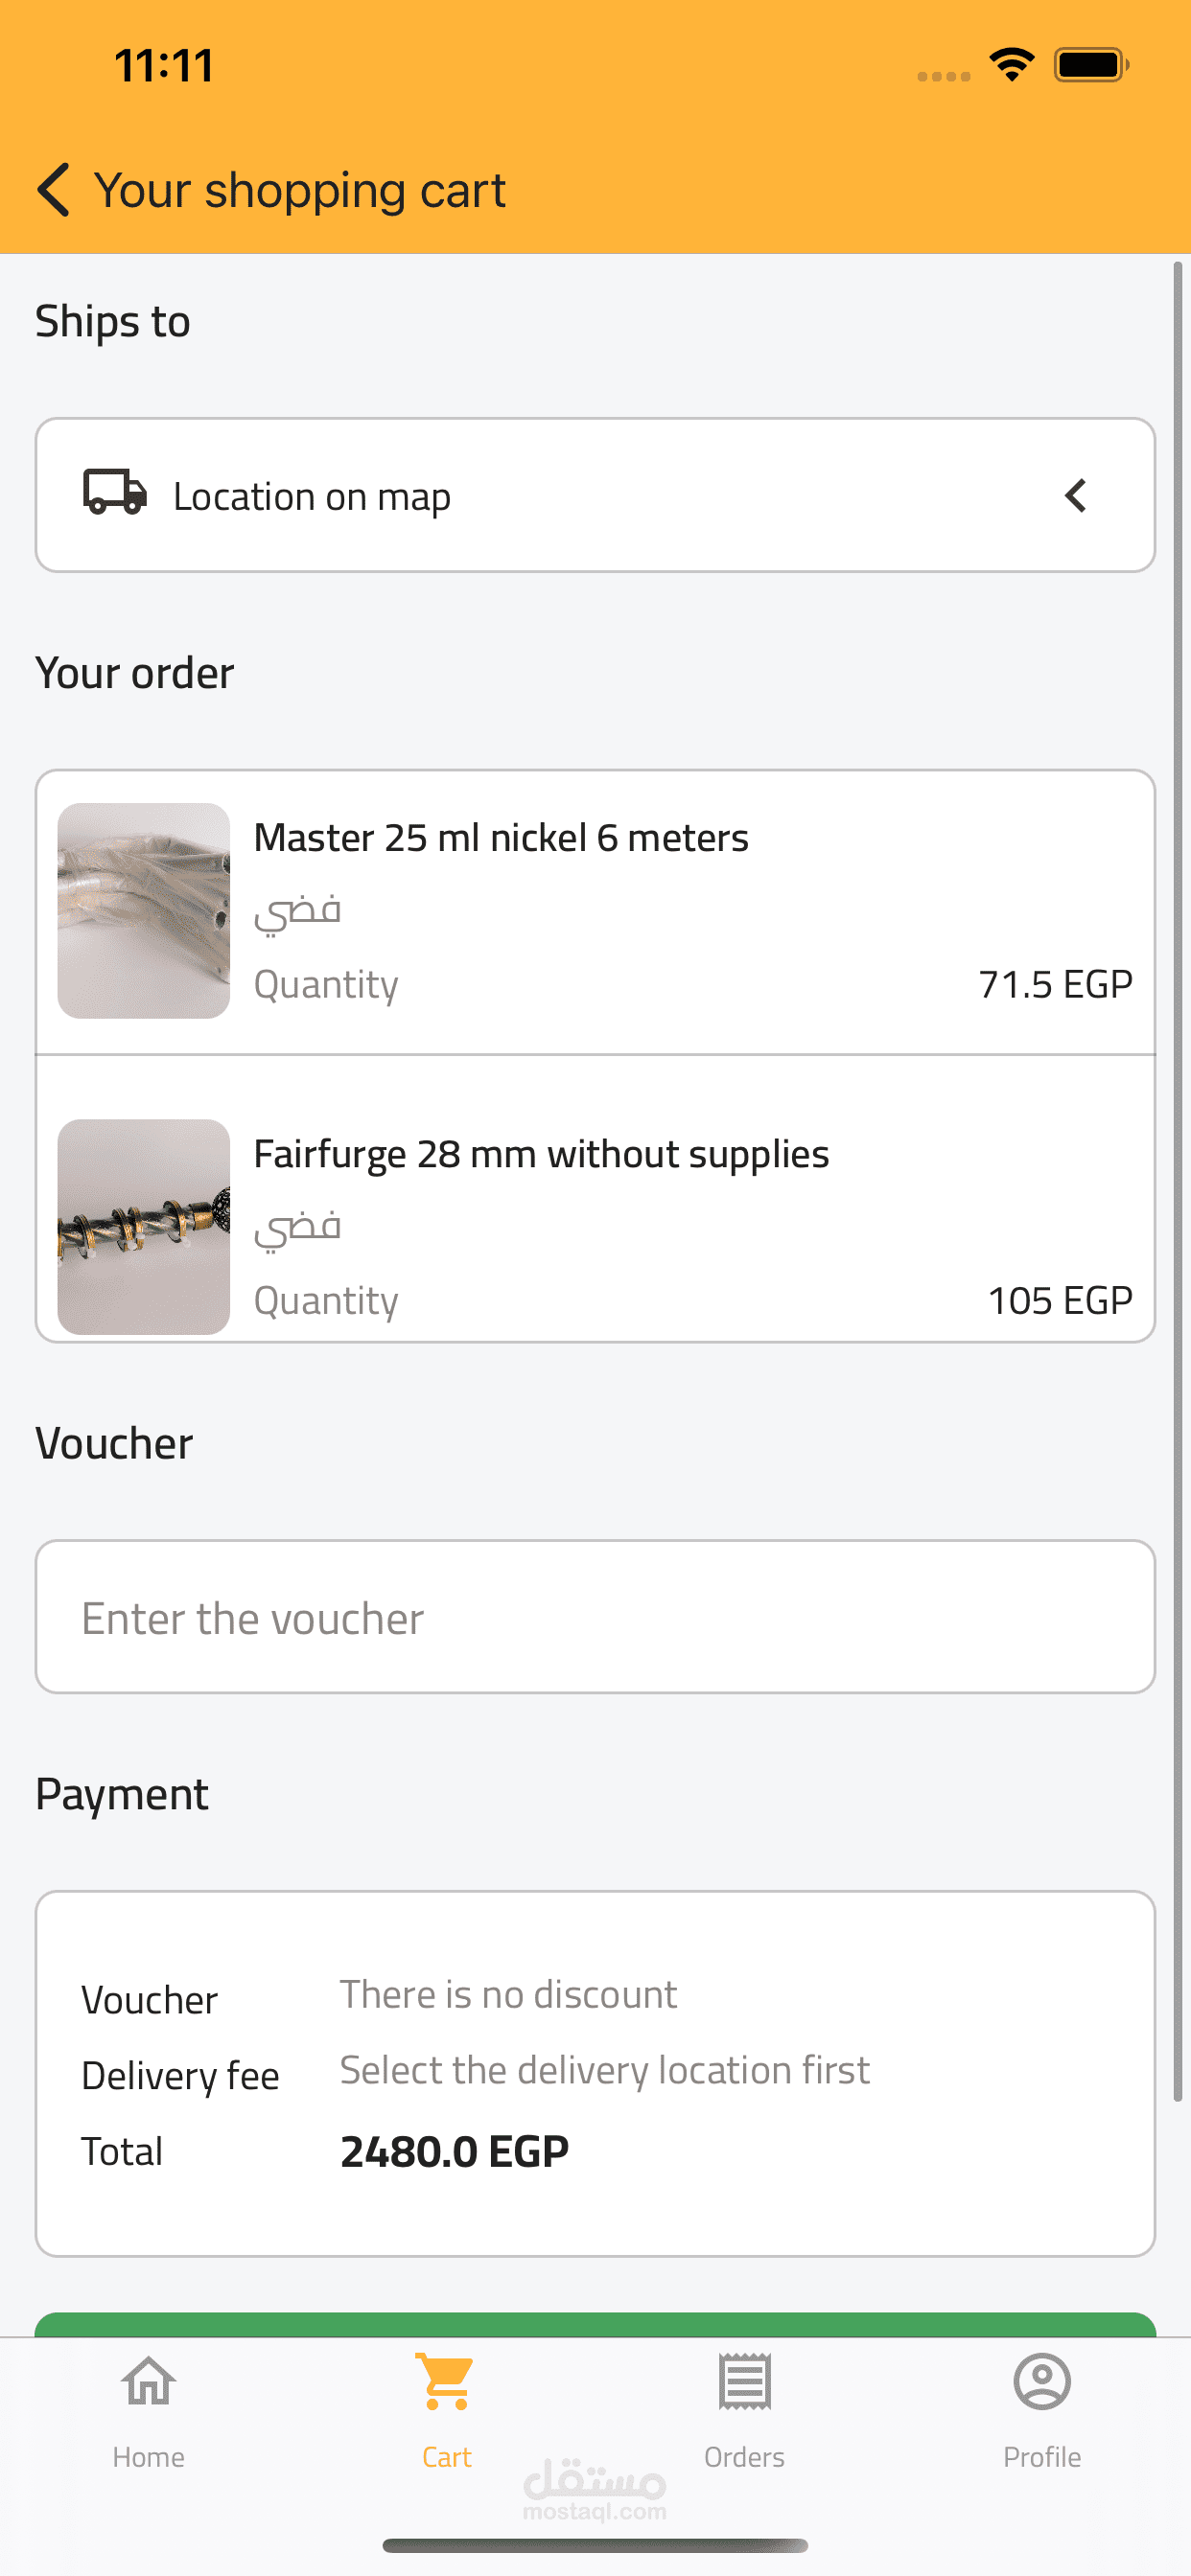Viewport: 1191px width, 2576px height.
Task: Open the Orders receipt icon
Action: coord(743,2382)
